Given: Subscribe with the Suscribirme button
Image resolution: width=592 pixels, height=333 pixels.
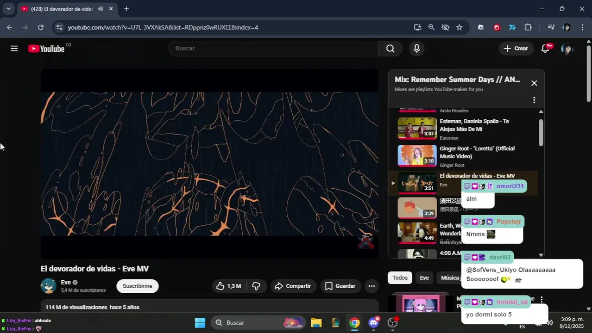Looking at the screenshot, I should 138,286.
